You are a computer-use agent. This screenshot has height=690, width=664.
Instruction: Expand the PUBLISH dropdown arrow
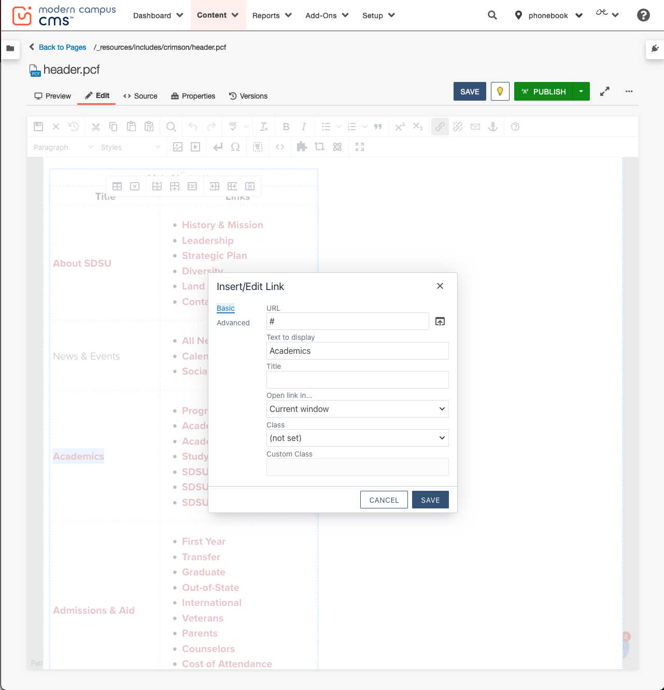pos(581,91)
